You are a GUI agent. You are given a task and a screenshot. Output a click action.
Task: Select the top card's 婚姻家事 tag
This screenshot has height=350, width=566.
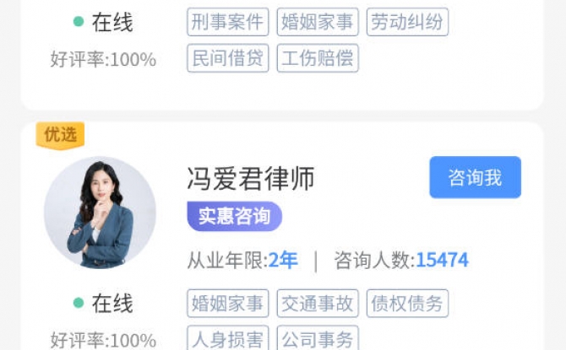tap(318, 22)
